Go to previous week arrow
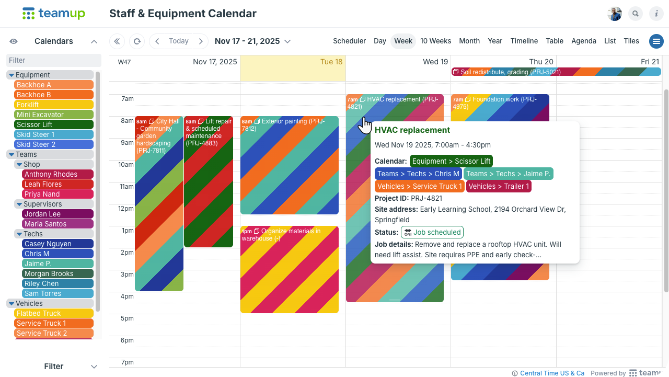Viewport: 669px width, 377px height. (157, 41)
